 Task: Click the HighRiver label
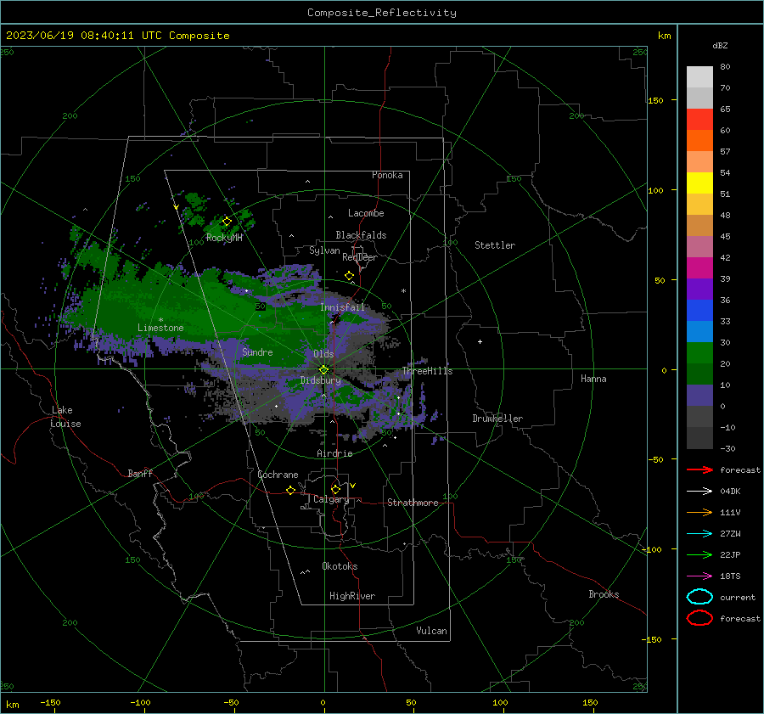click(352, 596)
